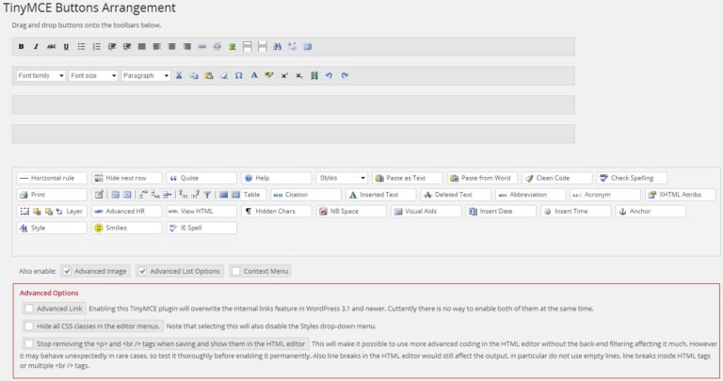Click the Inserted Text button
Image resolution: width=723 pixels, height=381 pixels.
[x=381, y=195]
